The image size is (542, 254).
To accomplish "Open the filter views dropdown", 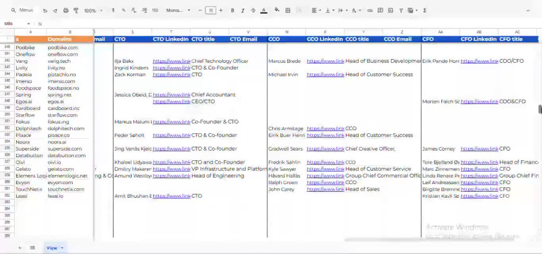I will (x=412, y=10).
